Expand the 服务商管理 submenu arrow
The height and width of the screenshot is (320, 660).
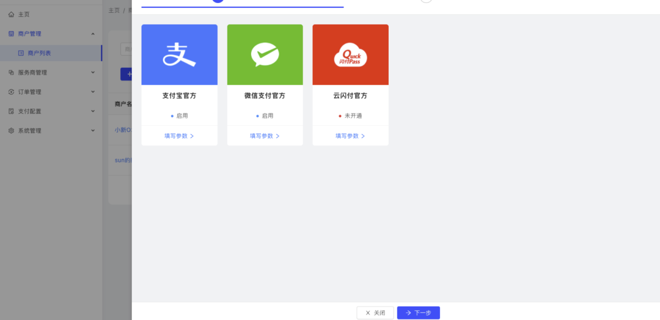coord(93,73)
